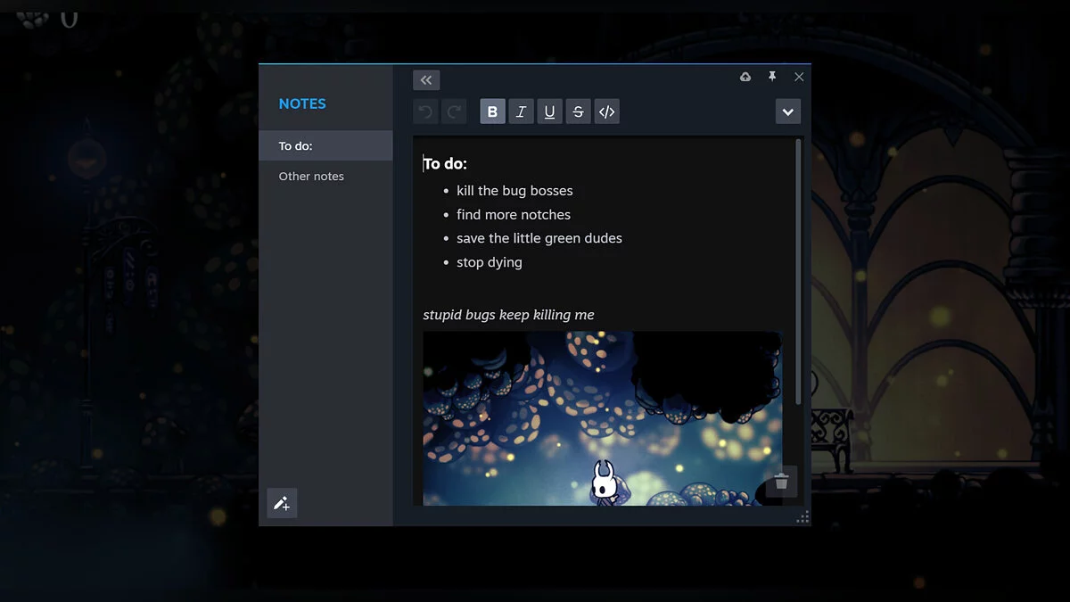Toggle italic formatting button
The width and height of the screenshot is (1070, 602).
[x=522, y=111]
